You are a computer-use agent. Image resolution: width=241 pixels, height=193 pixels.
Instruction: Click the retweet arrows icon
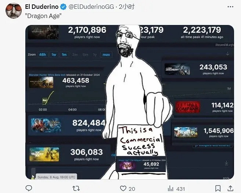click(x=76, y=188)
